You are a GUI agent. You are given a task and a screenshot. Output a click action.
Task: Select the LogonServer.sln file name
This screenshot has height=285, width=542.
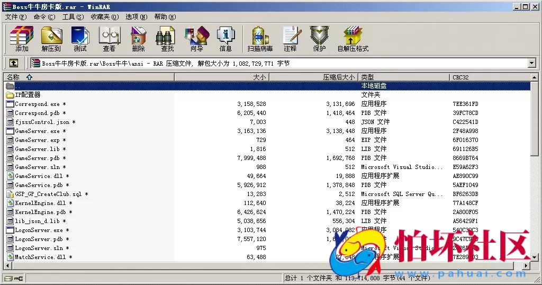(39, 247)
